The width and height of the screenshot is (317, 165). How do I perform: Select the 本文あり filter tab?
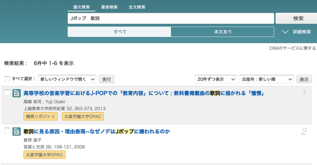click(223, 32)
